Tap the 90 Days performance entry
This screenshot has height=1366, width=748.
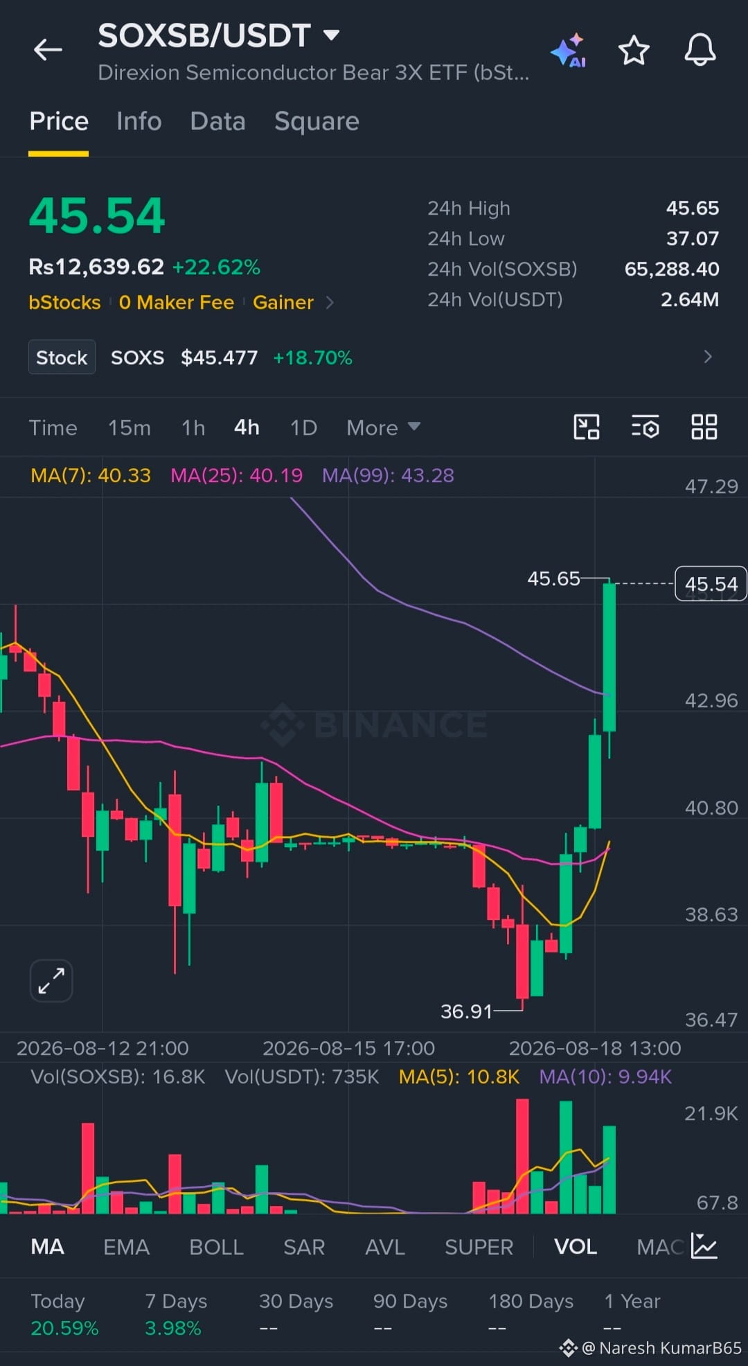click(x=410, y=1314)
